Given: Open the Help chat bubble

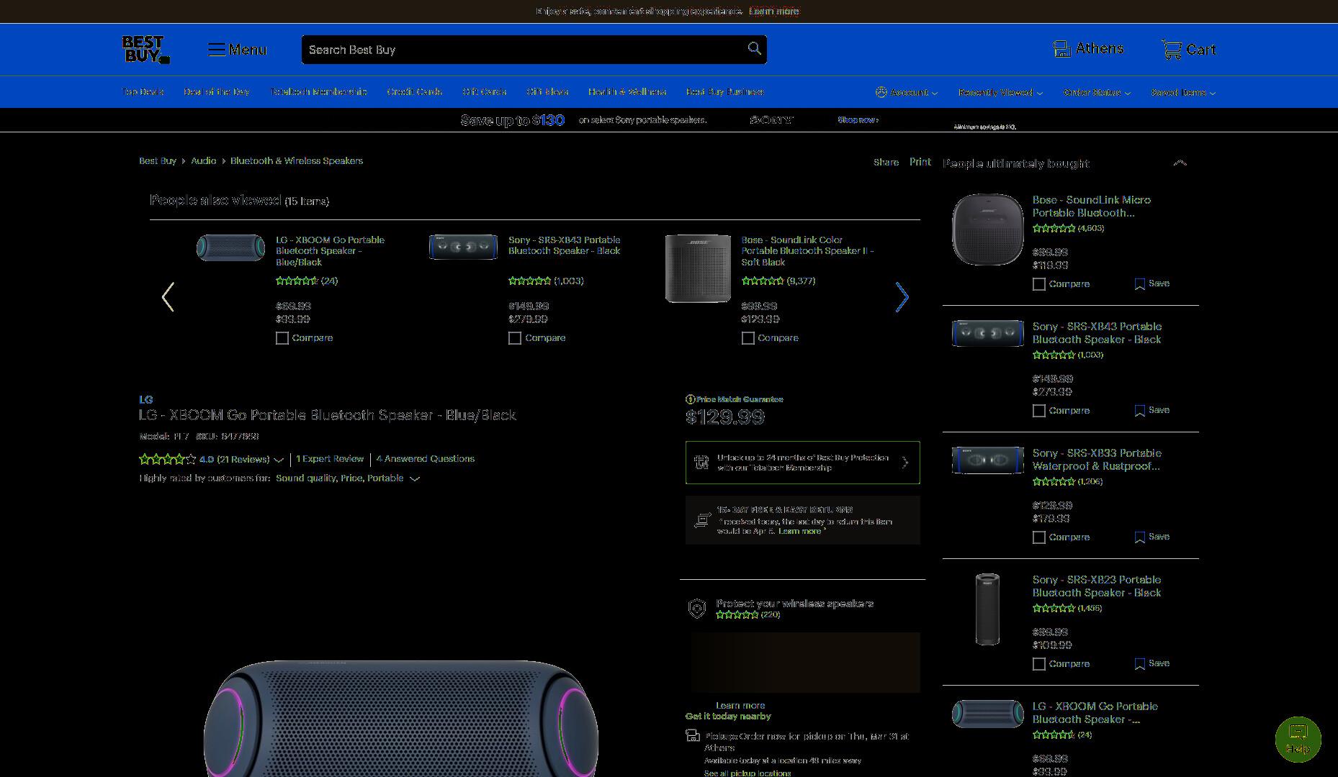Looking at the screenshot, I should [x=1298, y=739].
